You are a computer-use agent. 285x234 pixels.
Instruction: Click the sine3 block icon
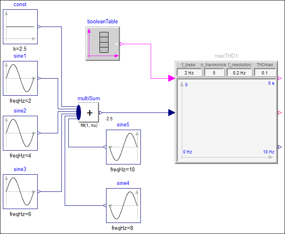(20, 191)
